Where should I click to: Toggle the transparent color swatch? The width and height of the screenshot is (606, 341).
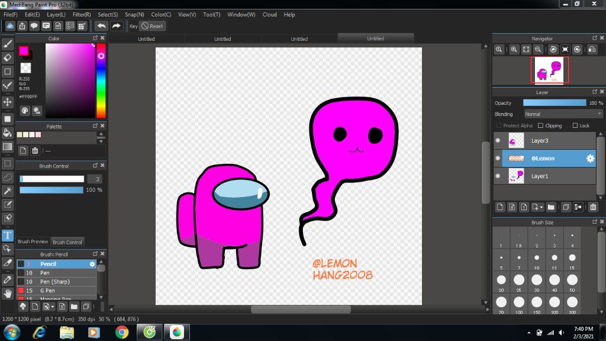point(25,68)
